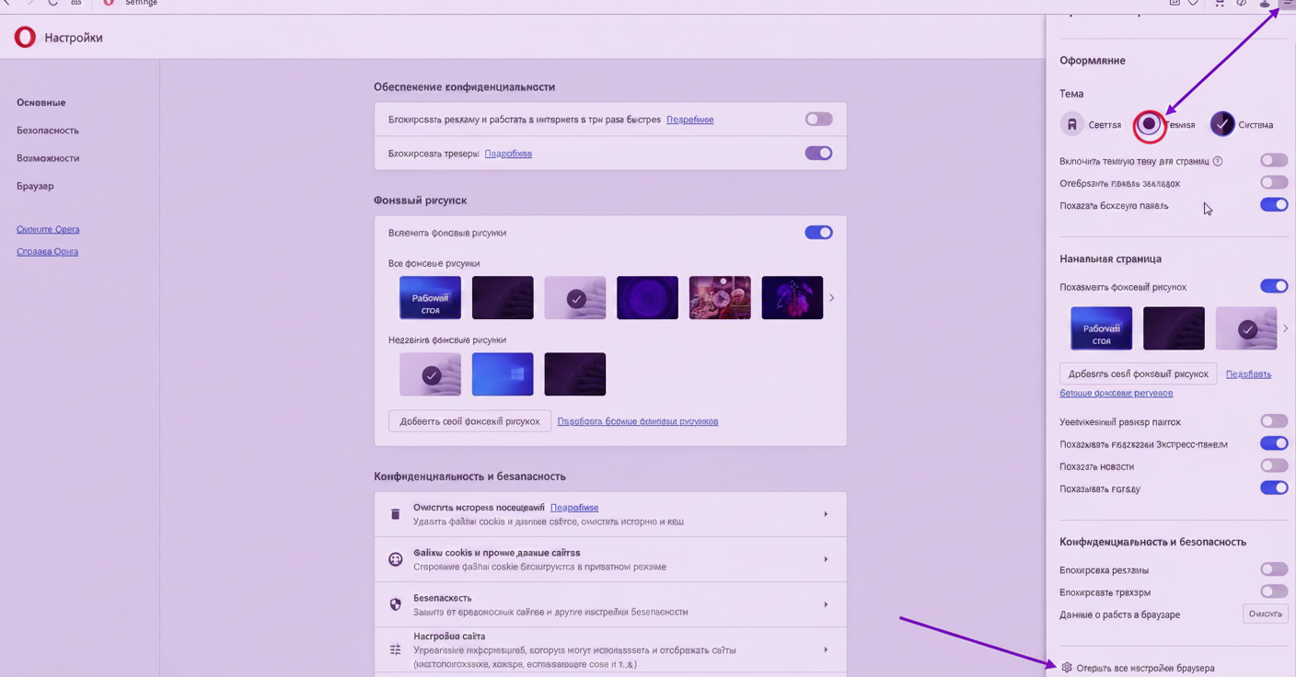Toggle the show weather switch in the side panel

tap(1274, 488)
